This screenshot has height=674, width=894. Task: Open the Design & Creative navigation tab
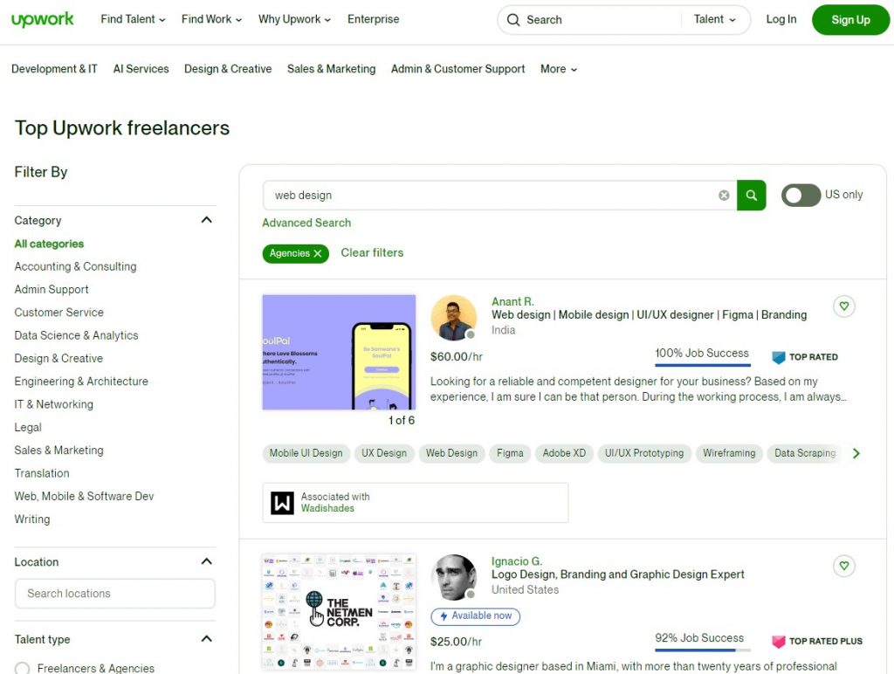coord(228,69)
